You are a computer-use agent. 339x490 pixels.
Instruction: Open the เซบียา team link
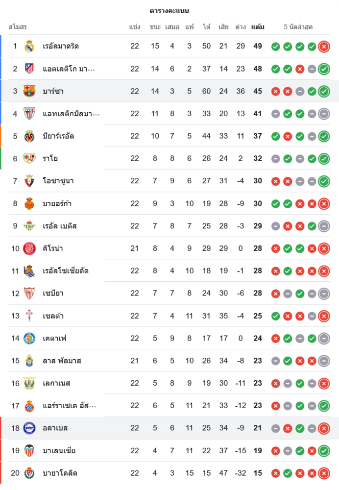(53, 294)
